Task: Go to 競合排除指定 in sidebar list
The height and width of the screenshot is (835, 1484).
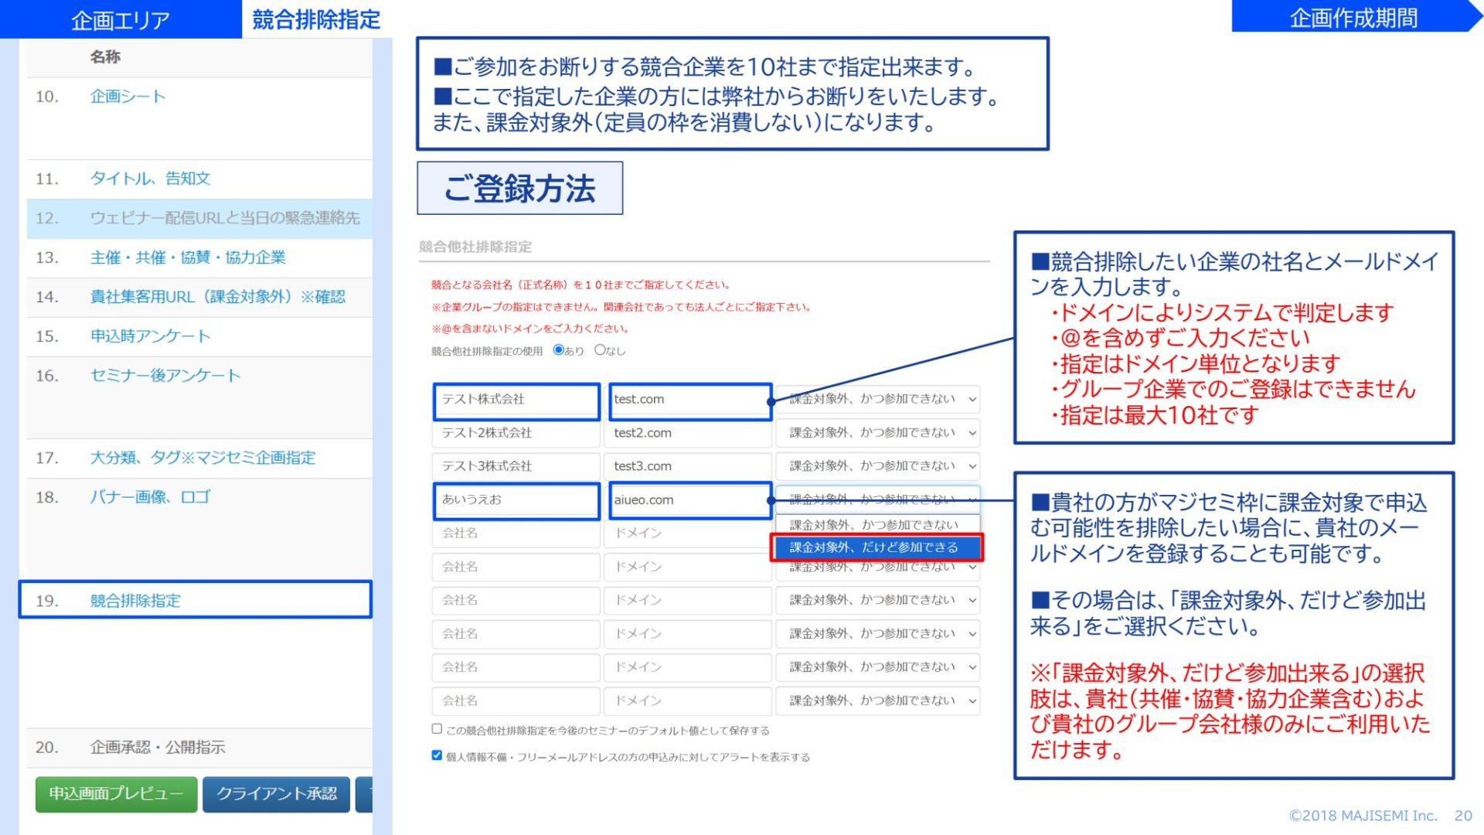Action: click(135, 601)
